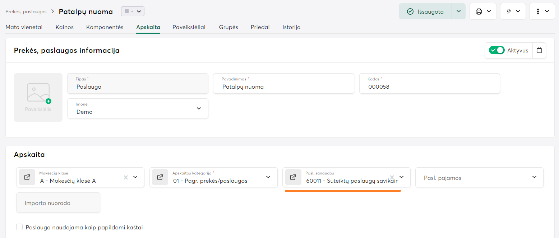This screenshot has width=559, height=238.
Task: Clear the Mokesčių klasė selection
Action: point(126,177)
